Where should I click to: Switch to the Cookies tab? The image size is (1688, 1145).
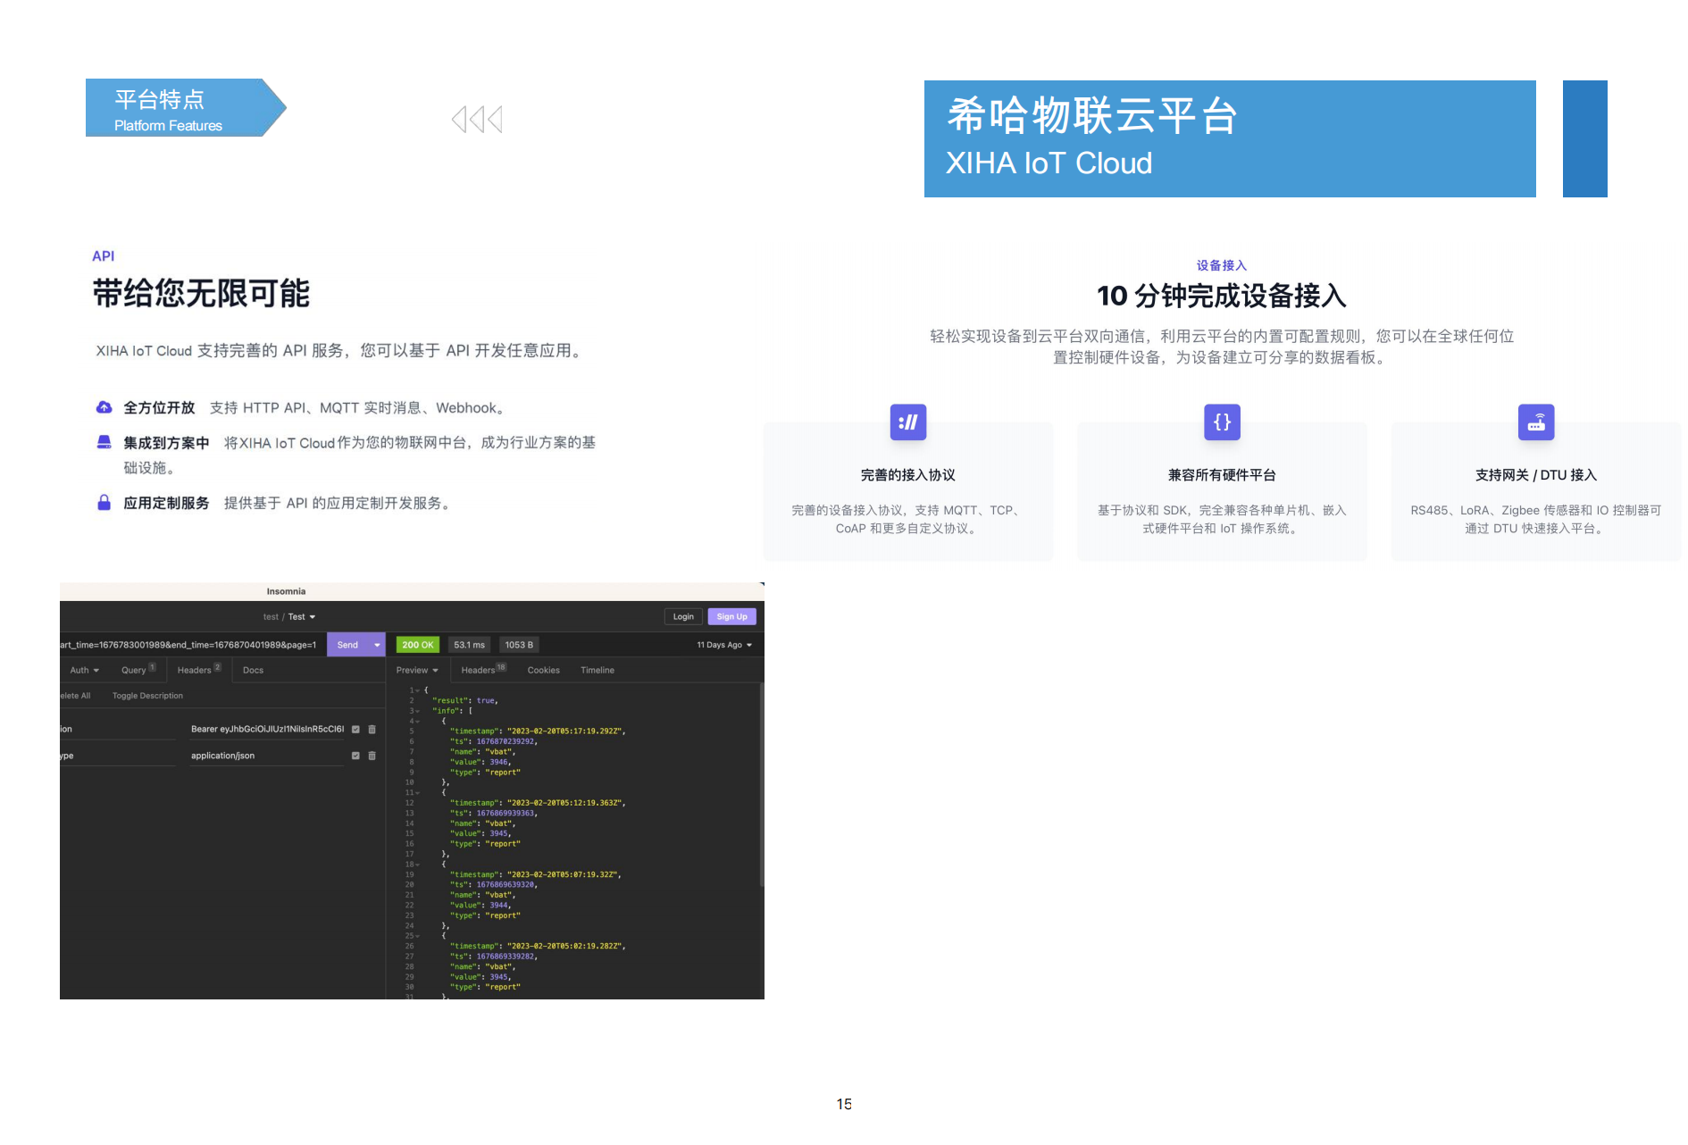pyautogui.click(x=543, y=670)
